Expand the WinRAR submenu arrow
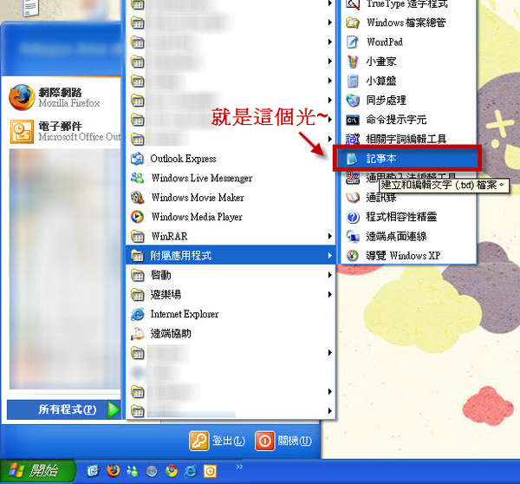The width and height of the screenshot is (520, 484). pos(329,236)
